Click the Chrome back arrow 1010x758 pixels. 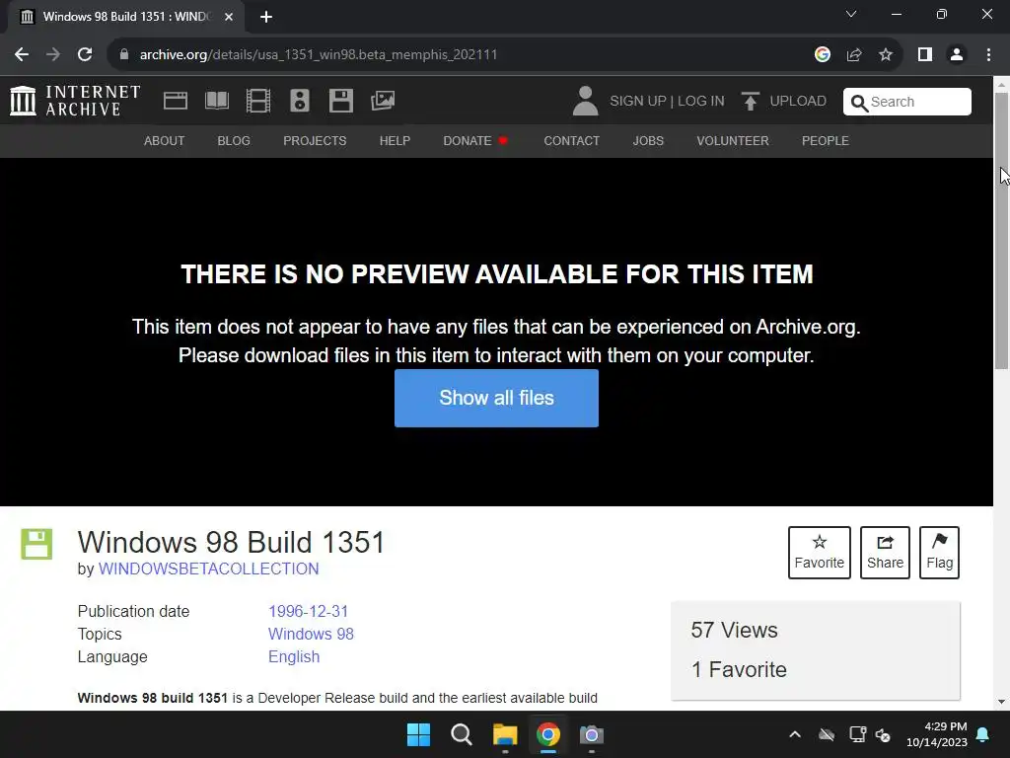22,55
